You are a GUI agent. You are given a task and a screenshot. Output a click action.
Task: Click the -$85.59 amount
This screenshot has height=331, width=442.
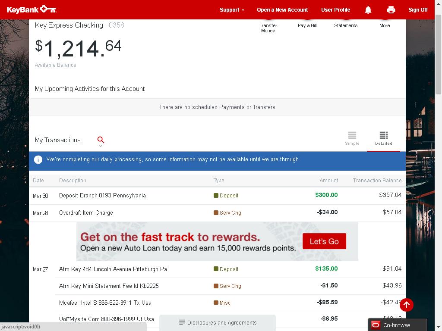click(327, 302)
